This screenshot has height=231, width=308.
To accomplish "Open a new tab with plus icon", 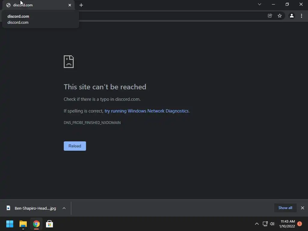I will (x=81, y=5).
